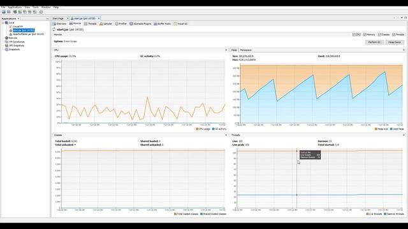Open the Profiler tab

click(x=120, y=24)
